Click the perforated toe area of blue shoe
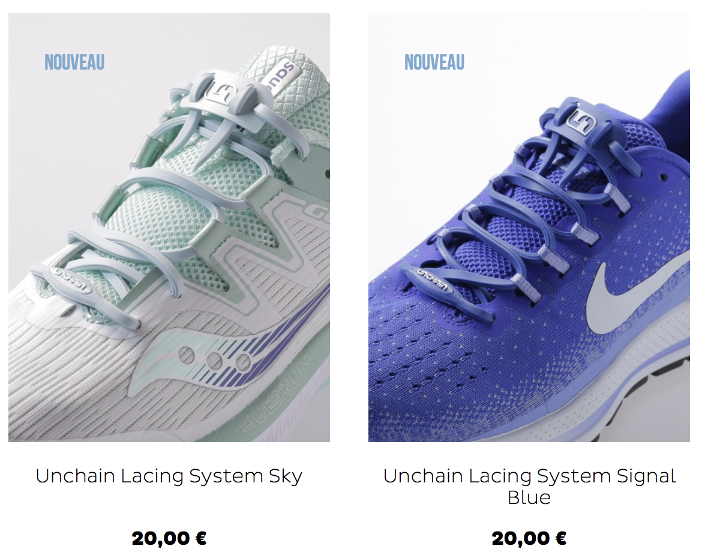708x558 pixels. click(x=433, y=361)
